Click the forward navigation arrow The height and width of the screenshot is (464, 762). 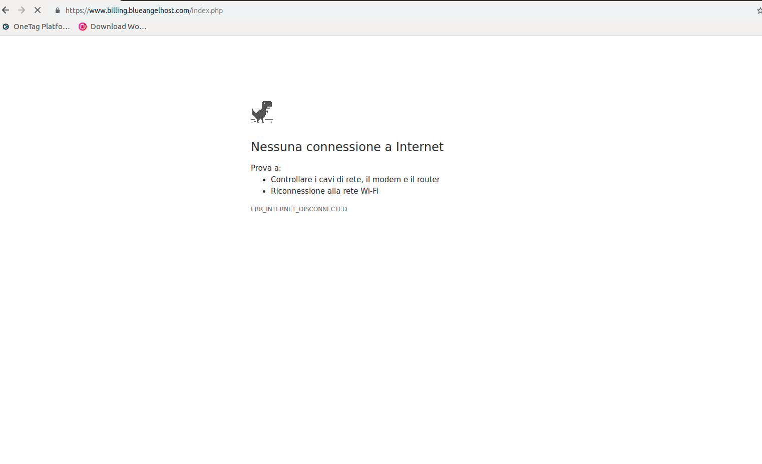(x=22, y=10)
